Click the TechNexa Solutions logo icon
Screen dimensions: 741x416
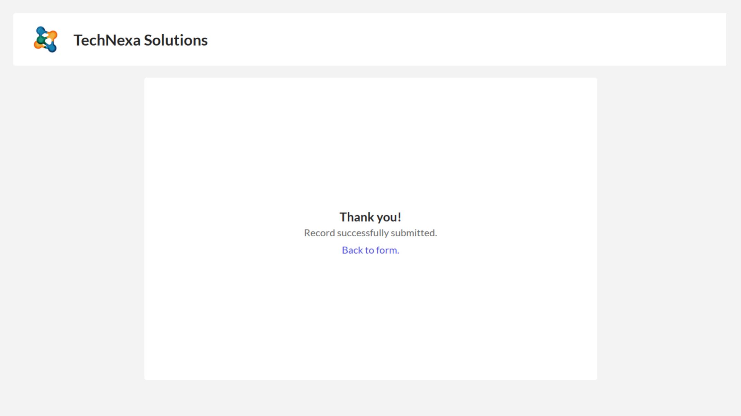(x=45, y=39)
